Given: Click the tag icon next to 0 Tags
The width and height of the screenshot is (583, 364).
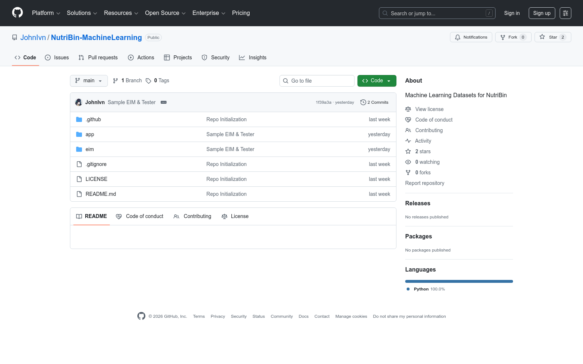Looking at the screenshot, I should coord(148,81).
